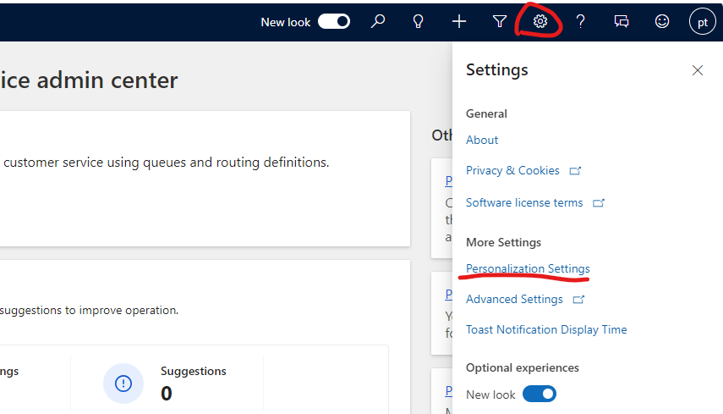This screenshot has height=414, width=723.
Task: Click the 'More Settings' heading
Action: (x=503, y=242)
